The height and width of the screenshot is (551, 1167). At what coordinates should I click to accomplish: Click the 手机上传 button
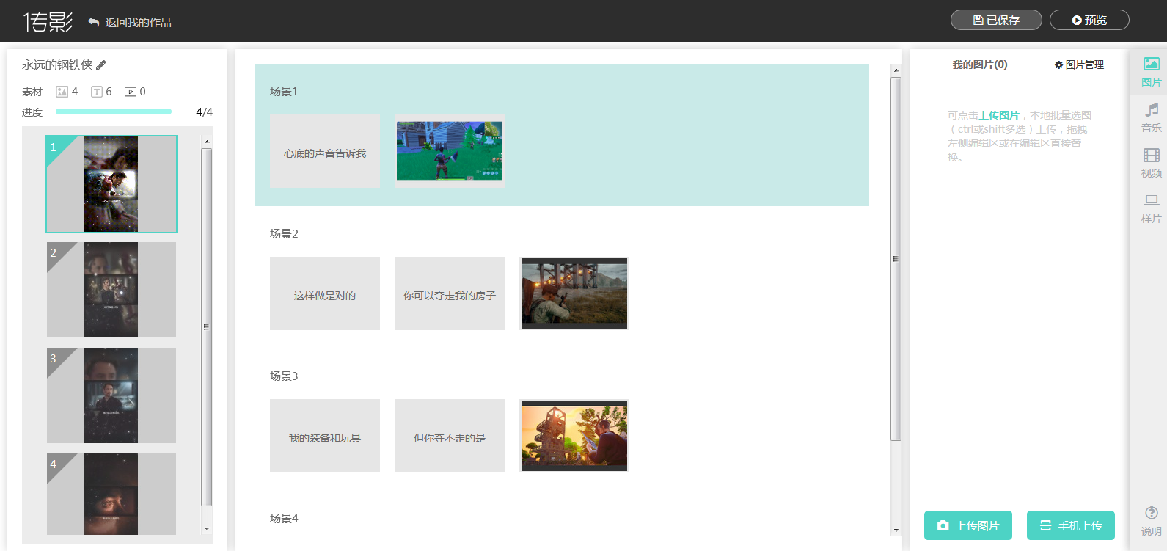[x=1071, y=525]
